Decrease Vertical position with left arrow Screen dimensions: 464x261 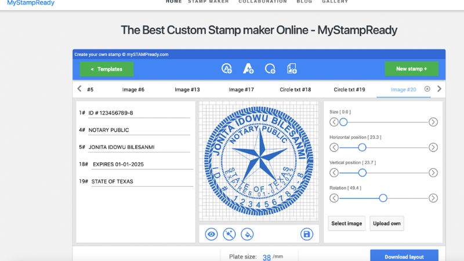click(x=334, y=173)
